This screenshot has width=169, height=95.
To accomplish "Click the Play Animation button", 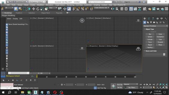I will click(x=147, y=84).
